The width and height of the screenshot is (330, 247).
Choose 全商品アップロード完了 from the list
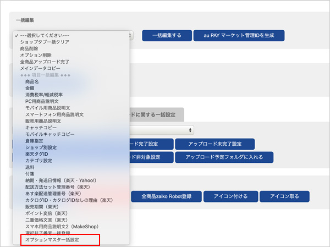click(x=45, y=62)
